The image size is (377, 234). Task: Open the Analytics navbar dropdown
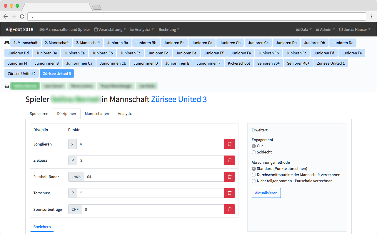click(142, 29)
